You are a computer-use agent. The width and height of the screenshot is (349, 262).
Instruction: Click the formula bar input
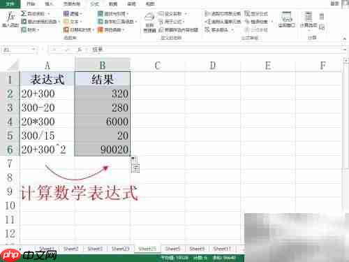pos(215,50)
